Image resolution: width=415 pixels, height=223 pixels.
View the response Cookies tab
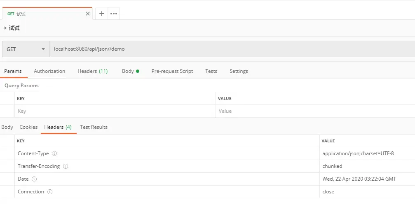(x=28, y=127)
